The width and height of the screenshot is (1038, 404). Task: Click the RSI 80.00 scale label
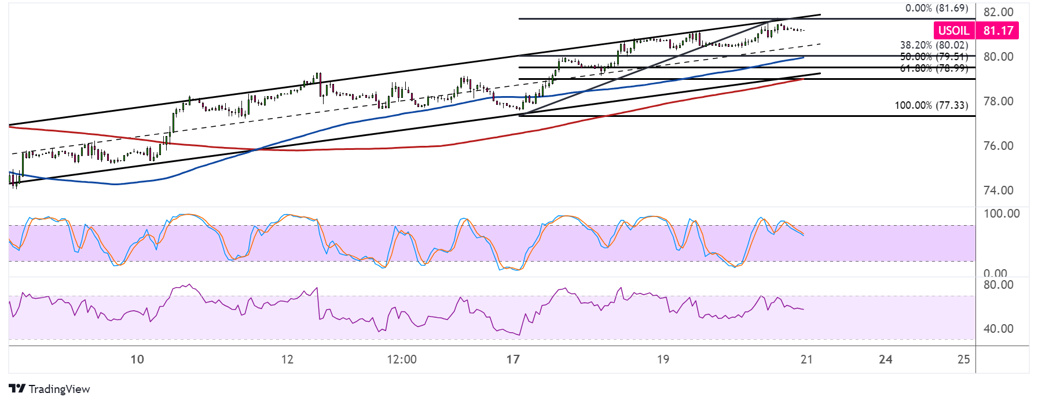[x=999, y=285]
